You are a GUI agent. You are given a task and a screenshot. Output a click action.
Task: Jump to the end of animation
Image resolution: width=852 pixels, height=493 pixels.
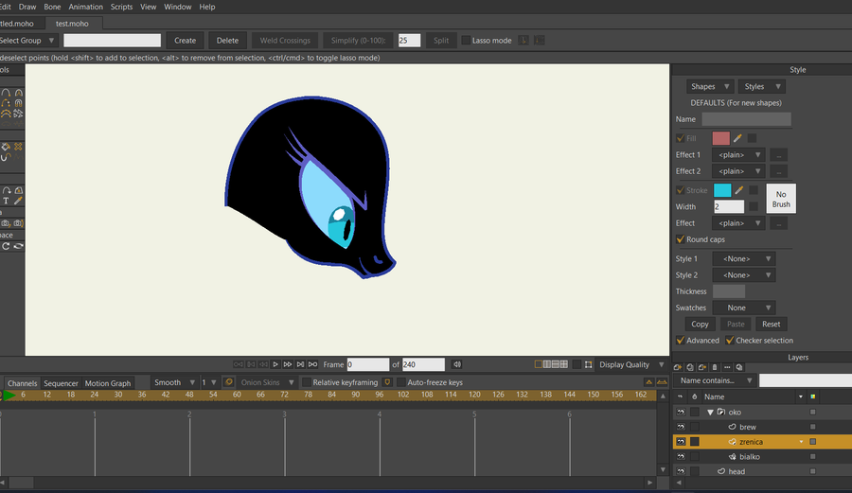[313, 364]
